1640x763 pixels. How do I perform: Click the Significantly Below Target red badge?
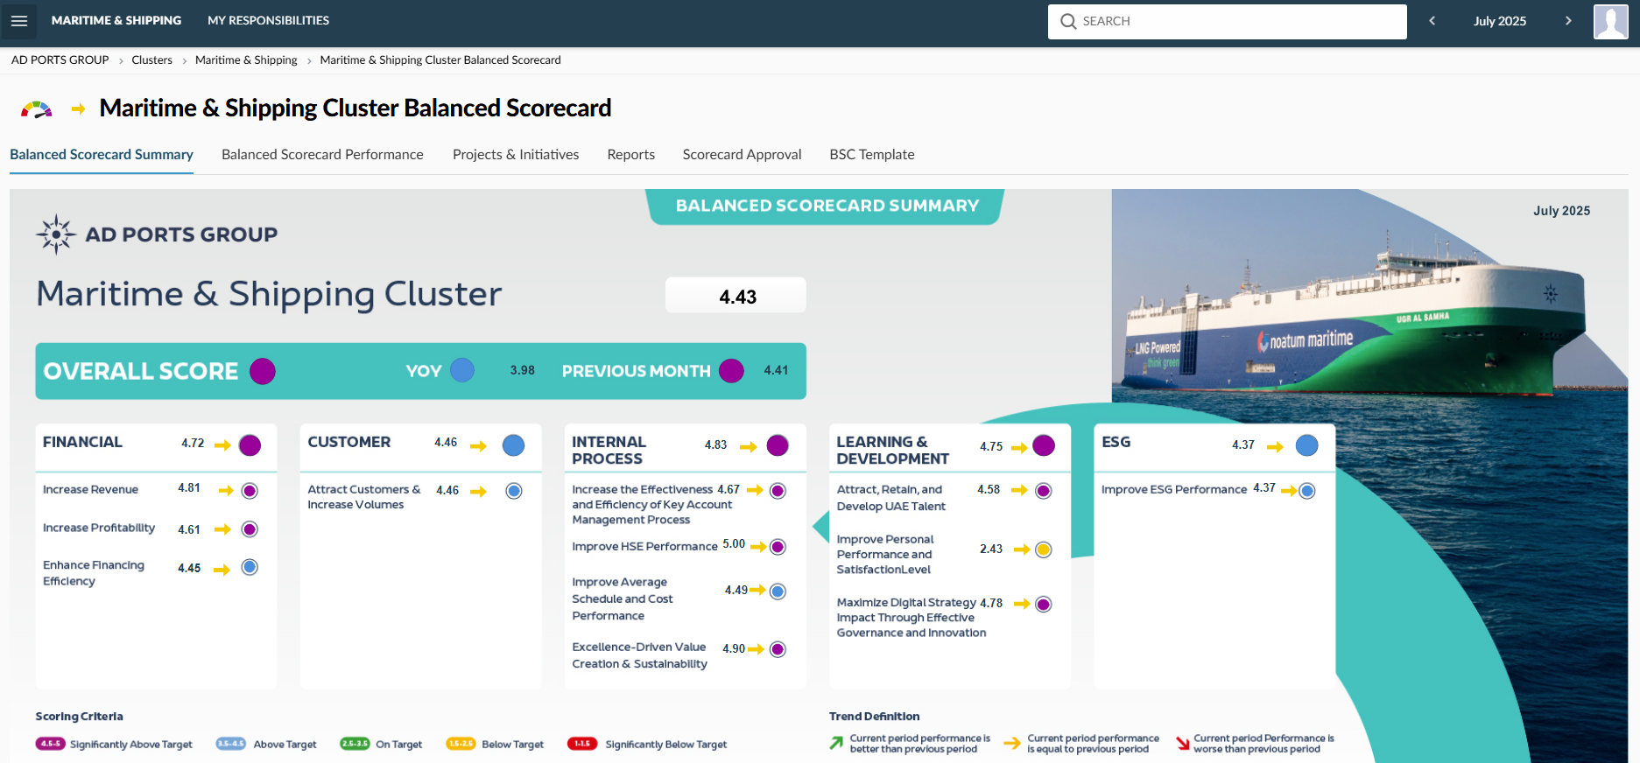582,744
